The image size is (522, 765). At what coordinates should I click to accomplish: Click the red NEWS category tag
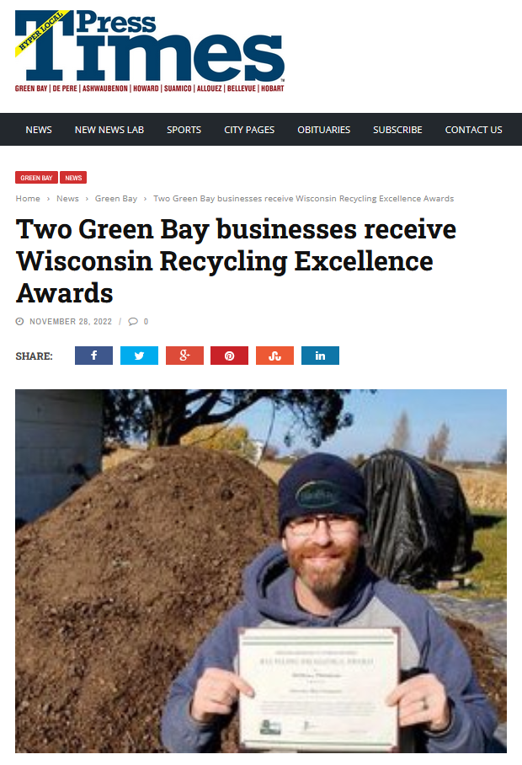73,178
